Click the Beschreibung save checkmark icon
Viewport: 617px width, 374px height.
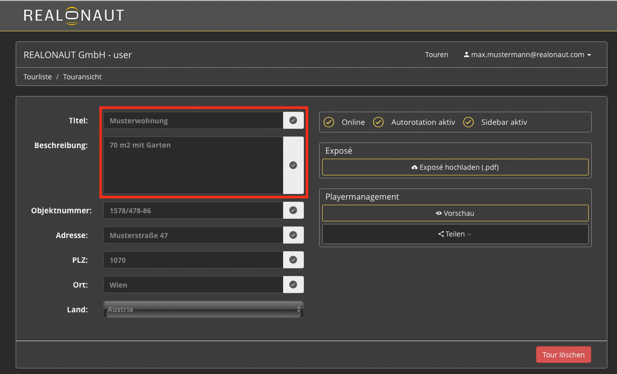[x=293, y=165]
